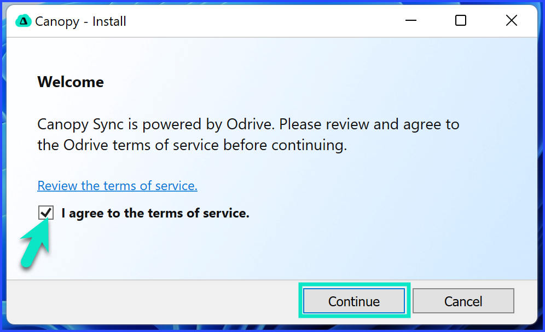Uncheck the agree to terms checkbox
The height and width of the screenshot is (332, 545).
[46, 213]
